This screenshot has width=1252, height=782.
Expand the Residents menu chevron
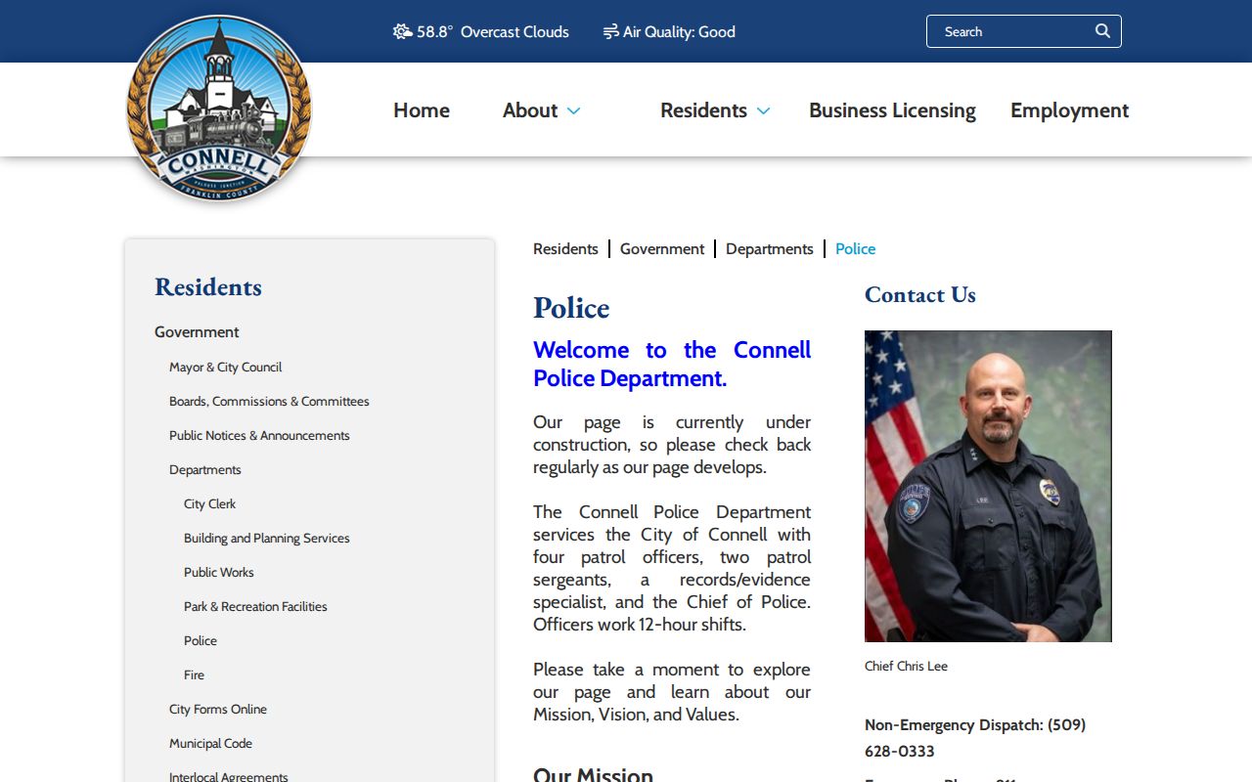763,110
